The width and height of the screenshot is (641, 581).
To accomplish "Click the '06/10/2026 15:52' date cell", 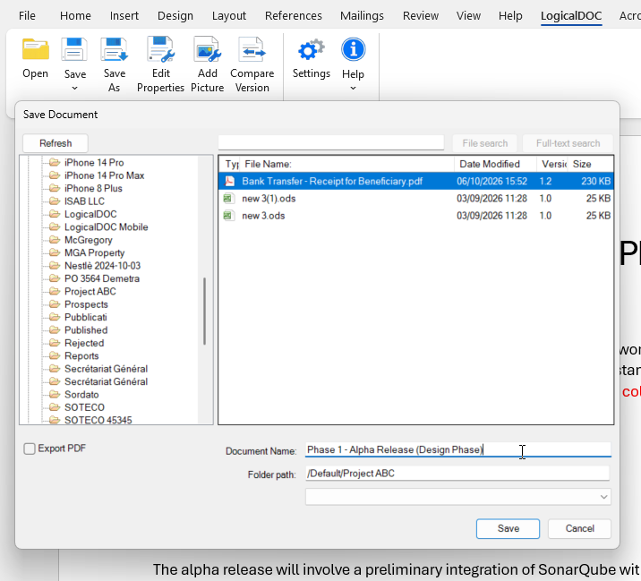I will pos(491,181).
